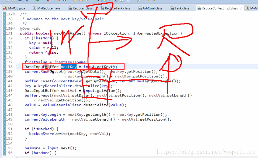The width and height of the screenshot is (258, 158).
Task: Click the 'value = null;' statement on line 134
Action: coord(44,48)
